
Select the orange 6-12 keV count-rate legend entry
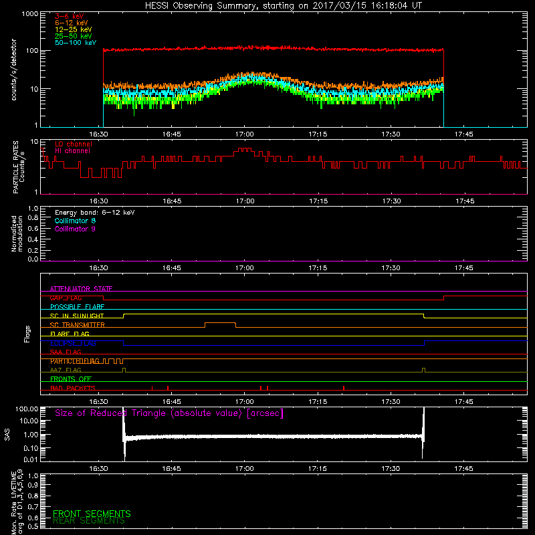[x=71, y=23]
